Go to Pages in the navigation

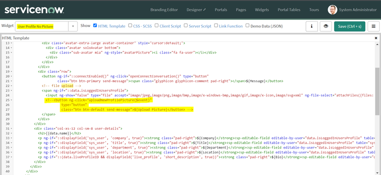click(x=241, y=10)
